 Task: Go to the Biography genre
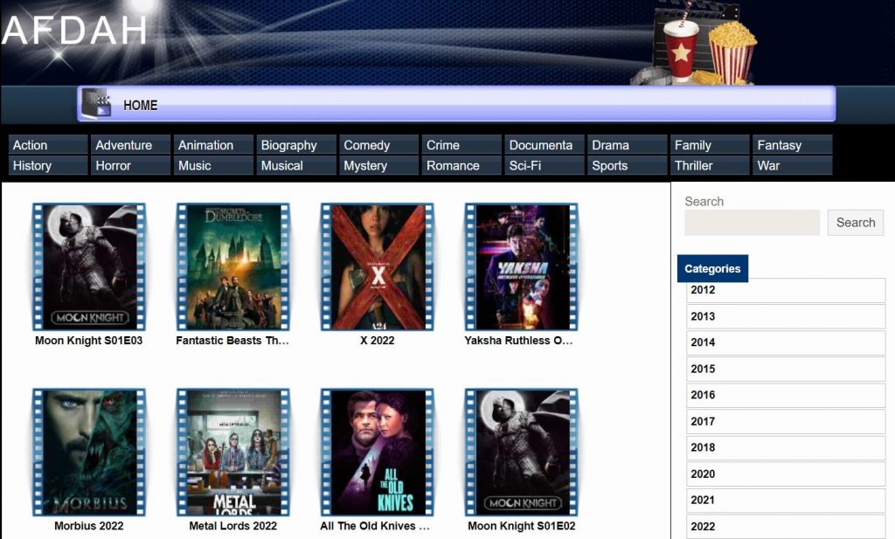296,145
